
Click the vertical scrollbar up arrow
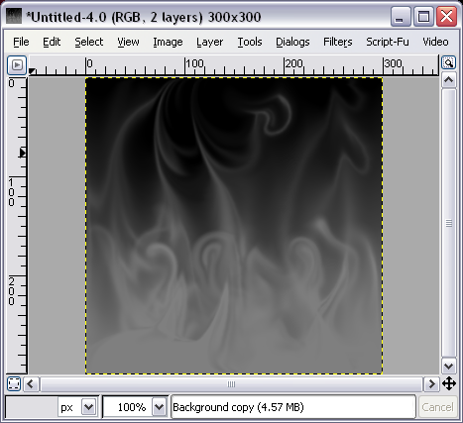[x=448, y=80]
